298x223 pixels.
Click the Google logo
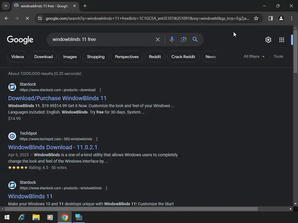20,39
